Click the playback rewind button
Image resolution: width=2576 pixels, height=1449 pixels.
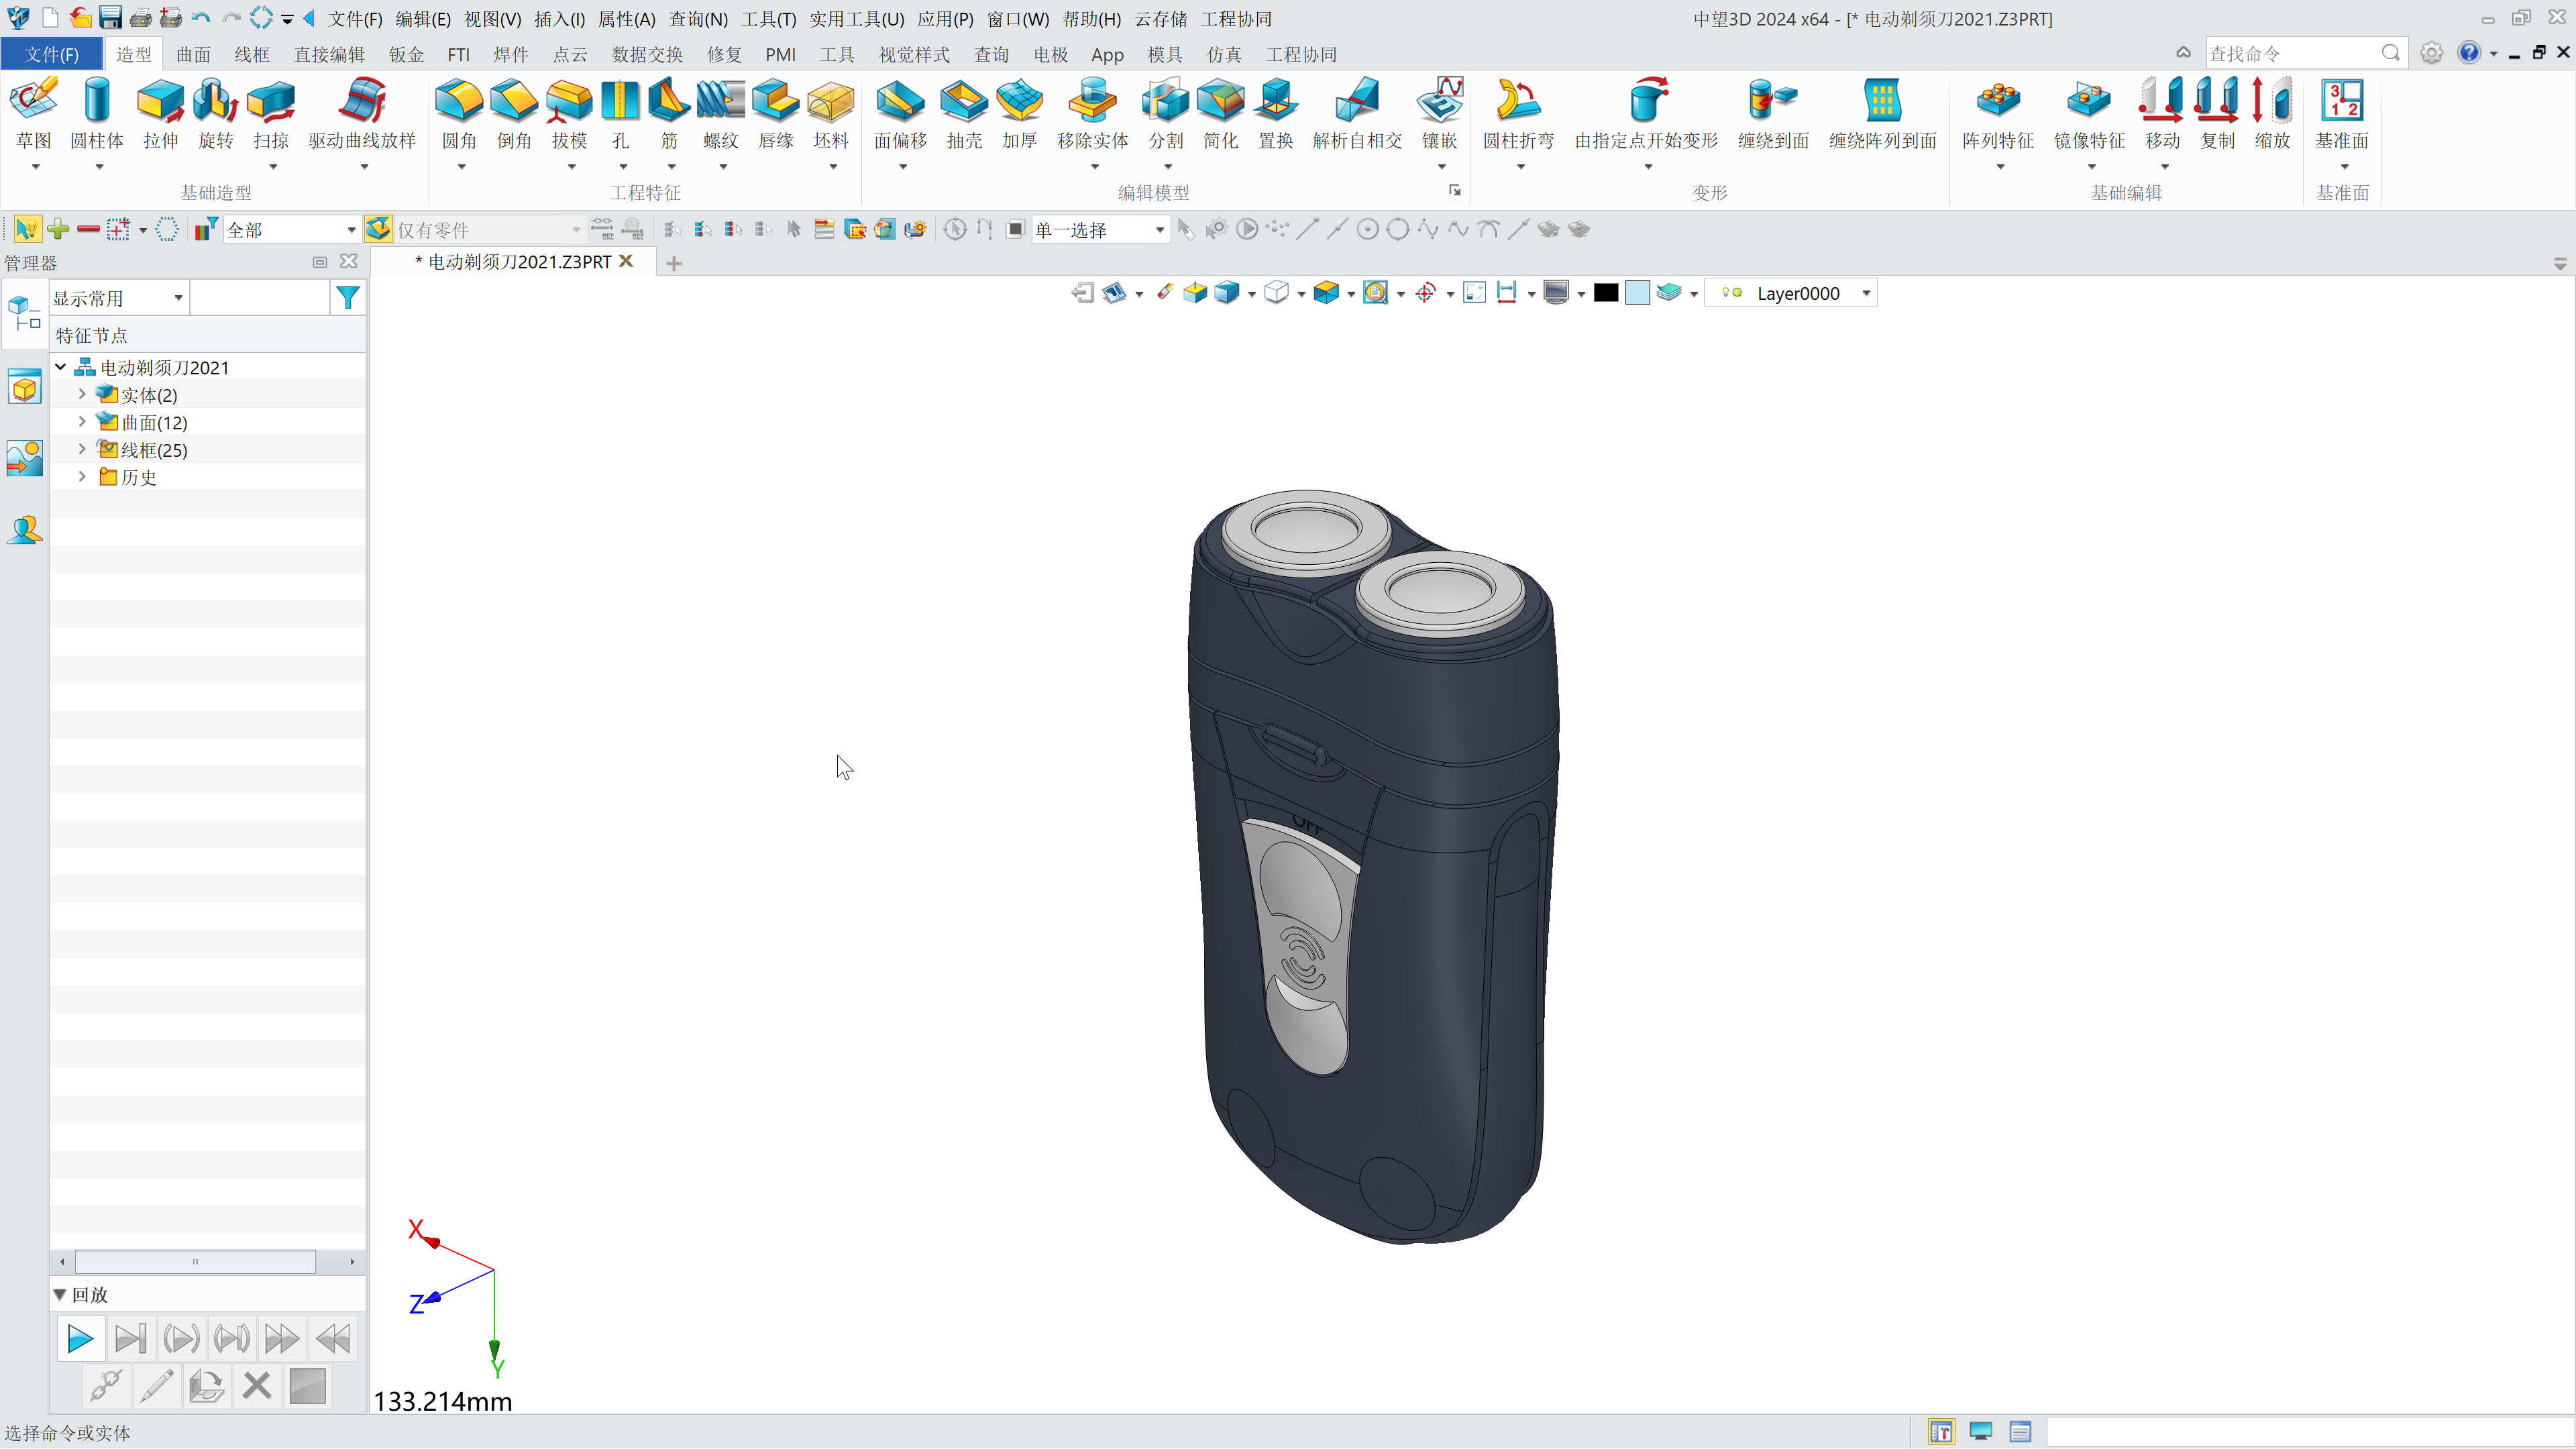tap(332, 1338)
